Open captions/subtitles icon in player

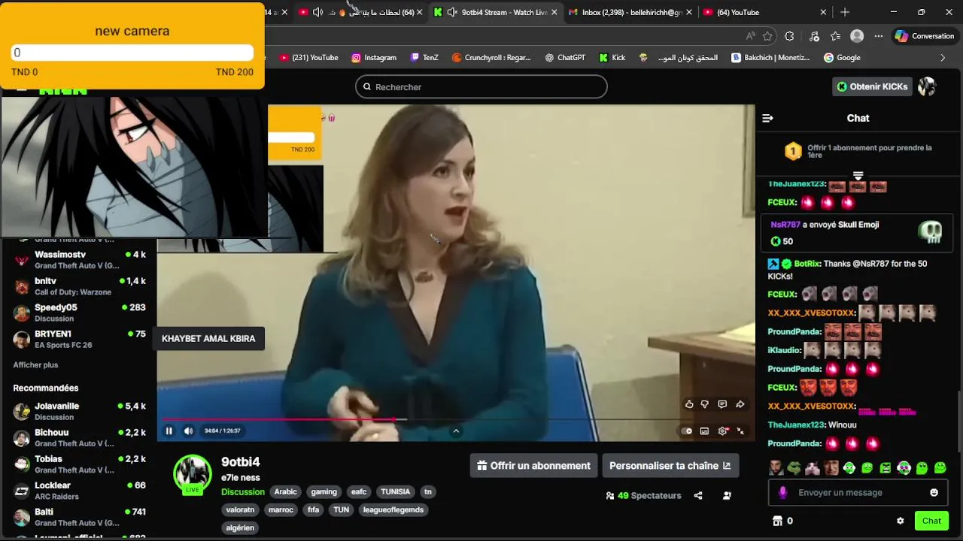pos(704,431)
